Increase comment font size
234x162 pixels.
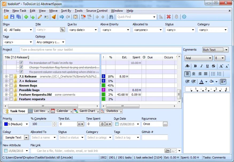click(x=221, y=66)
